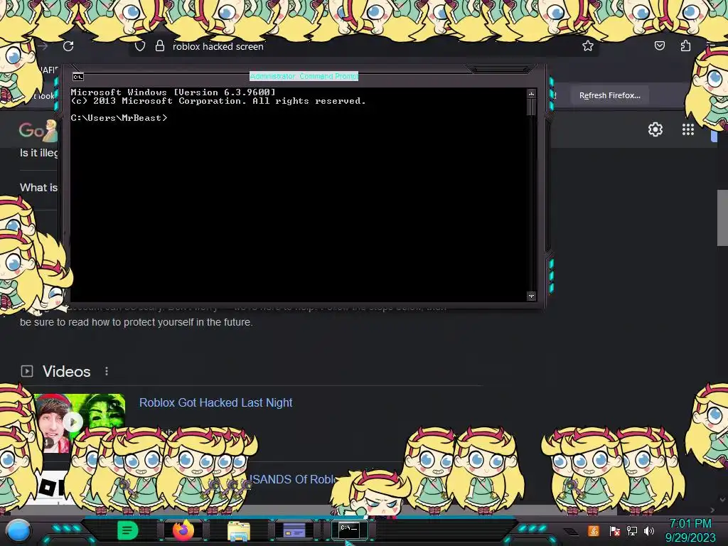Open the network tray icon
This screenshot has height=546, width=728.
tap(632, 530)
